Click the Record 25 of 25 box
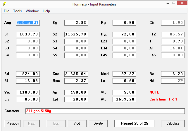The image size is (188, 131). tap(134, 123)
